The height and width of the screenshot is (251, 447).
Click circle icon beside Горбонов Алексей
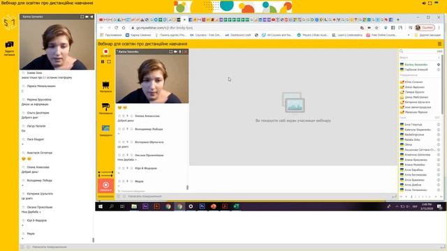[x=439, y=70]
